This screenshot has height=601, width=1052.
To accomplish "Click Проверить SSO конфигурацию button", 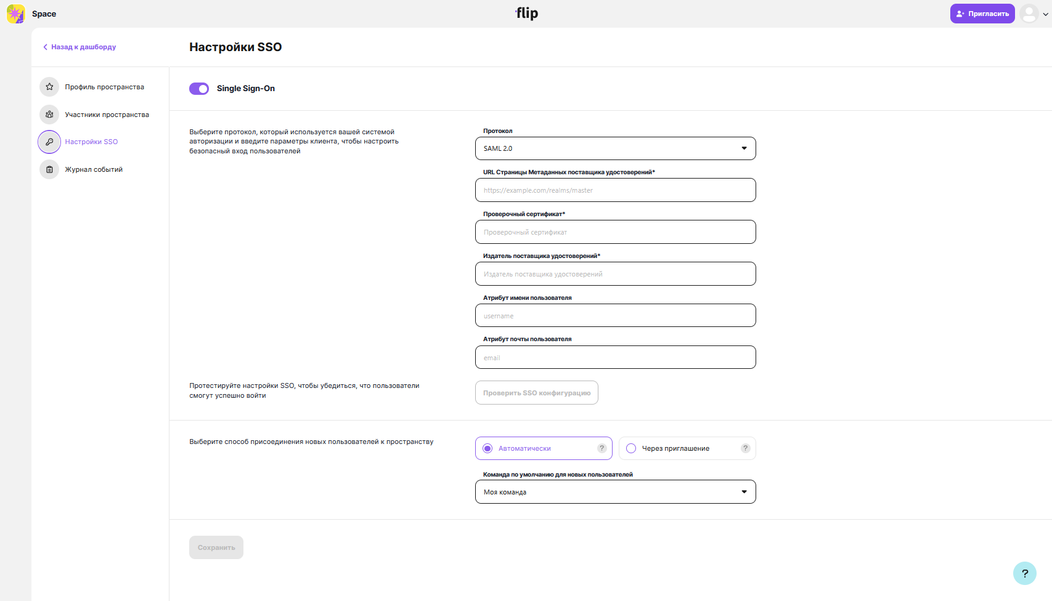I will pyautogui.click(x=537, y=393).
